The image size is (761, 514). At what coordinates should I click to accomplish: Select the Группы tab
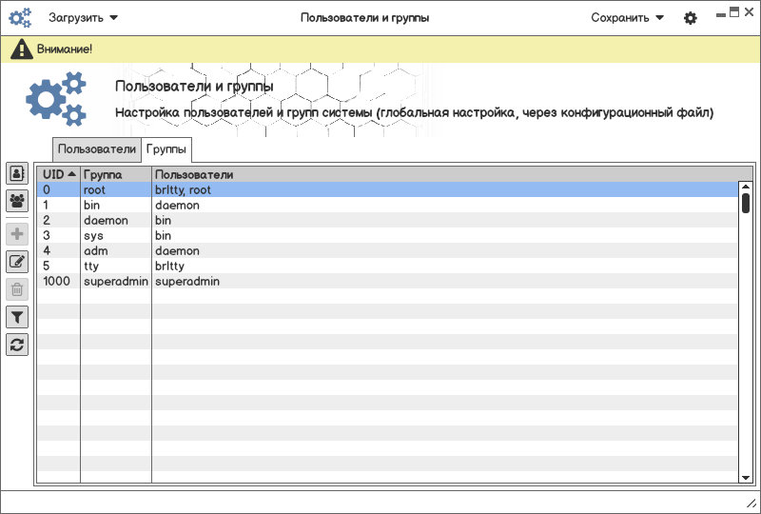click(x=166, y=149)
